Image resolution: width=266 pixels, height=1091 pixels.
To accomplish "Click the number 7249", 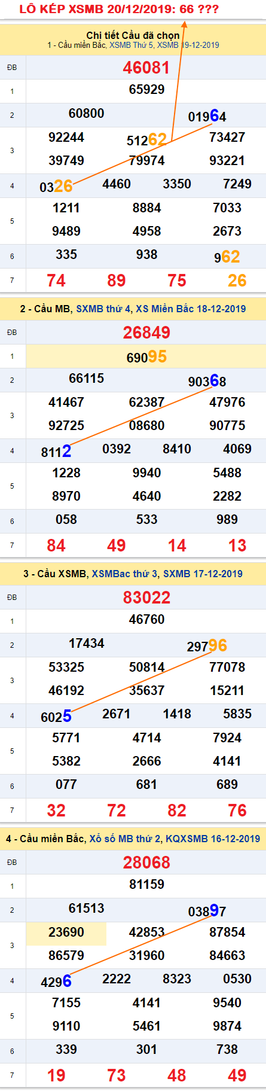I will tap(237, 184).
